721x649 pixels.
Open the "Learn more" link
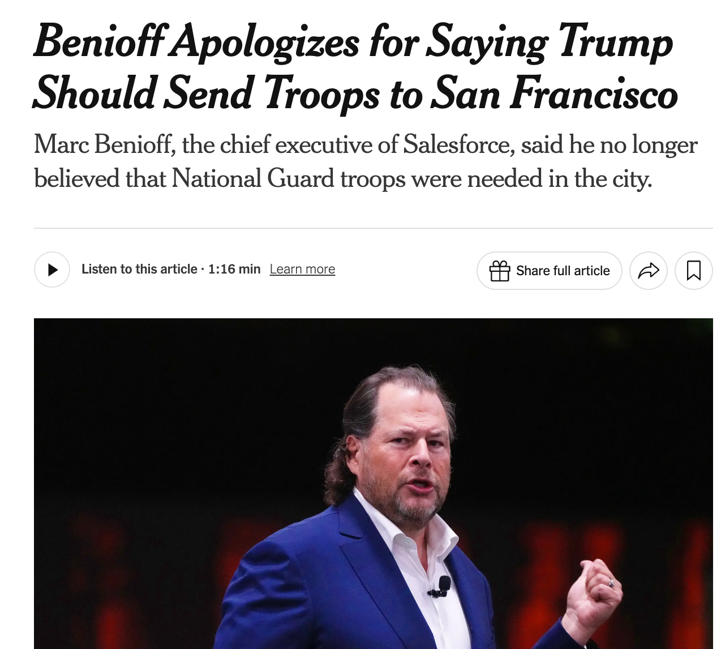click(302, 269)
